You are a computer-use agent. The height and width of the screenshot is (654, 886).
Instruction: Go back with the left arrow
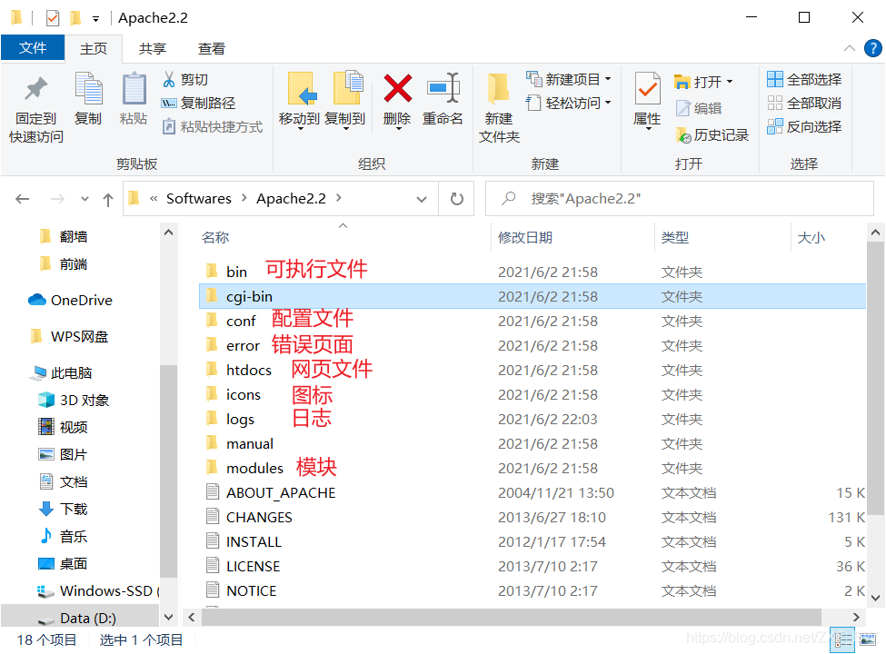point(23,199)
